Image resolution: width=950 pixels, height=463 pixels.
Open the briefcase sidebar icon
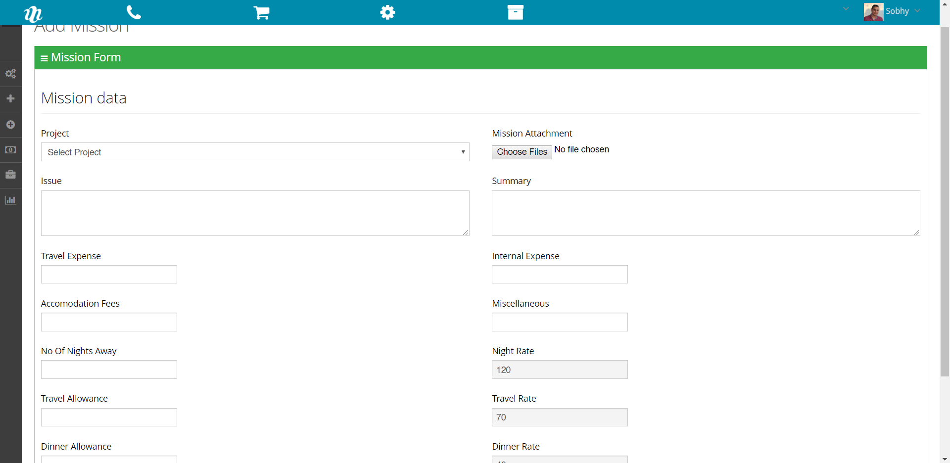point(10,175)
